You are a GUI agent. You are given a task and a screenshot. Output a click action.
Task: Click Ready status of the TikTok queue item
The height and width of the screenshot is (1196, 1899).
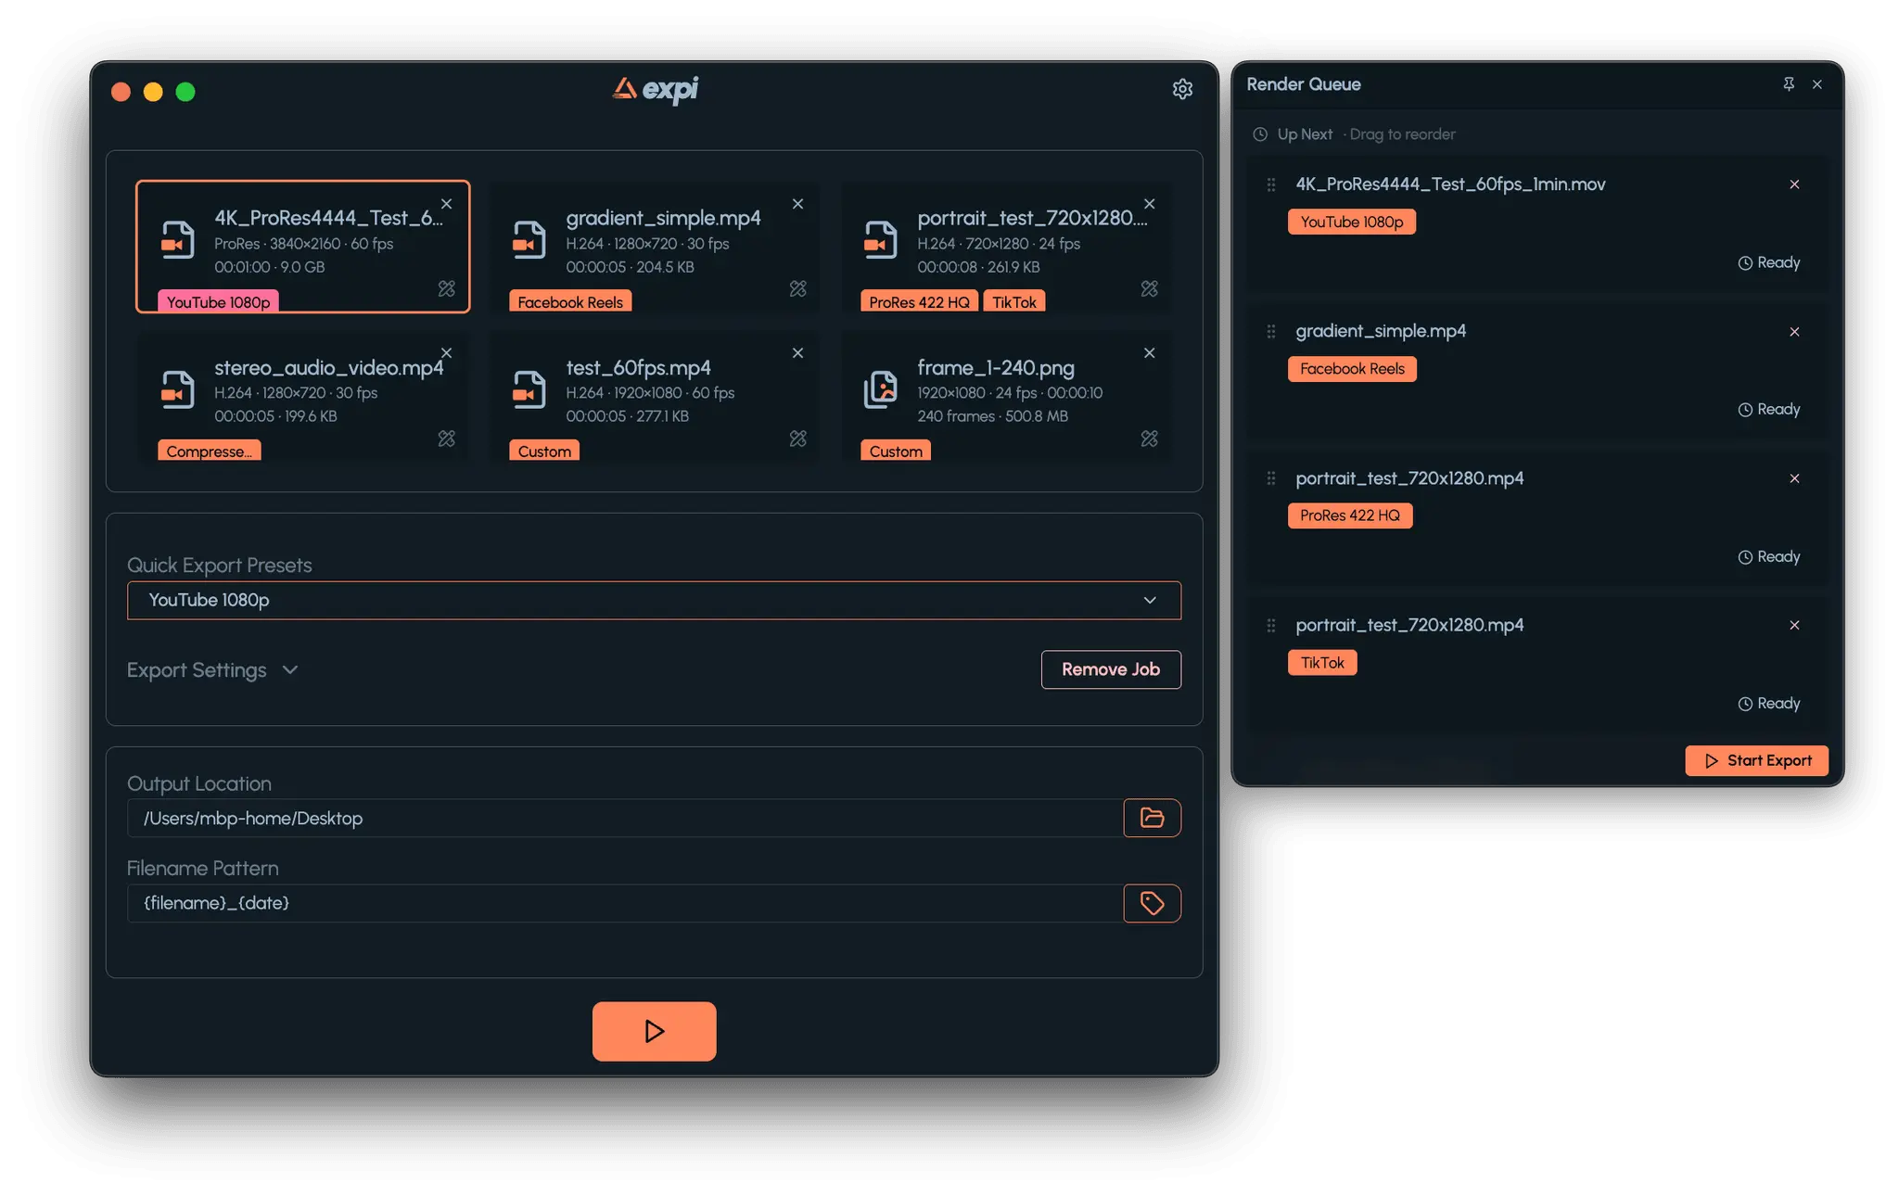point(1768,704)
